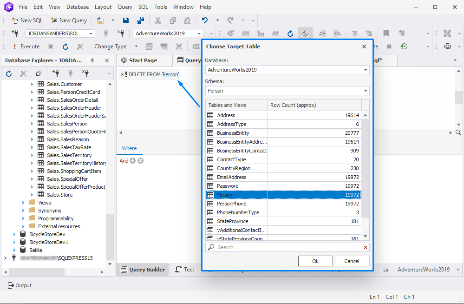
Task: Click the magnifier icon at right of editor
Action: pyautogui.click(x=458, y=133)
